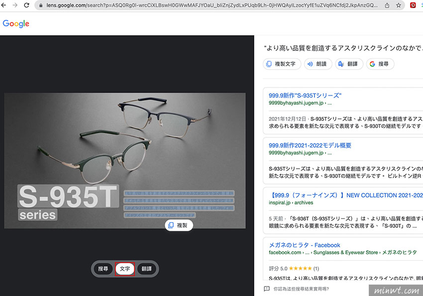Bookmark this page with the star icon
The height and width of the screenshot is (296, 423).
click(399, 5)
